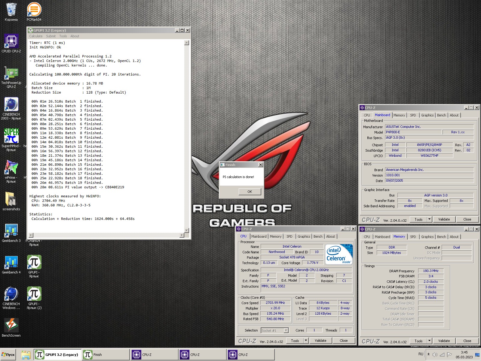The image size is (481, 361).
Task: Select Graphics tab in Memory CPU-Z window
Action: (x=427, y=237)
